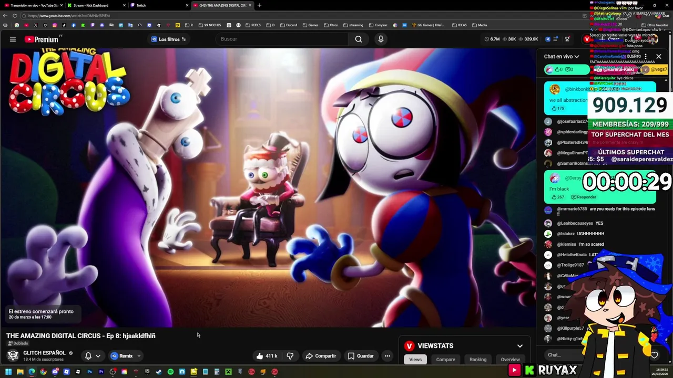Open the GG Games | FNaF bookmark
The image size is (673, 378).
click(x=428, y=25)
